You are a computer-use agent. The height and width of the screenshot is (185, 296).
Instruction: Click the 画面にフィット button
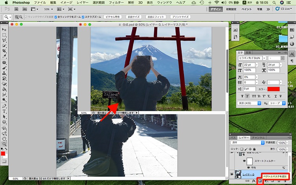pos(156,17)
